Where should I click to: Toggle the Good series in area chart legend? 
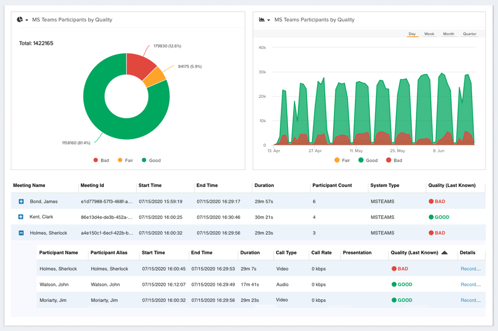[368, 161]
